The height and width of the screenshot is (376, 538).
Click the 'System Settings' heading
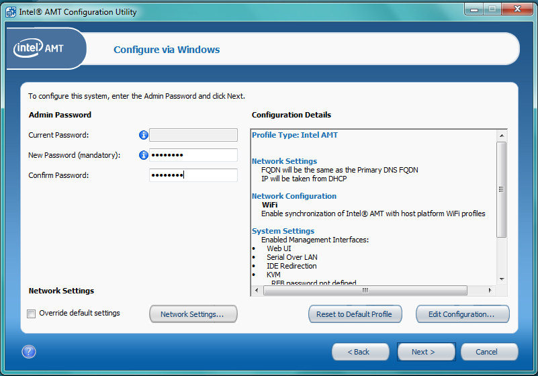283,231
